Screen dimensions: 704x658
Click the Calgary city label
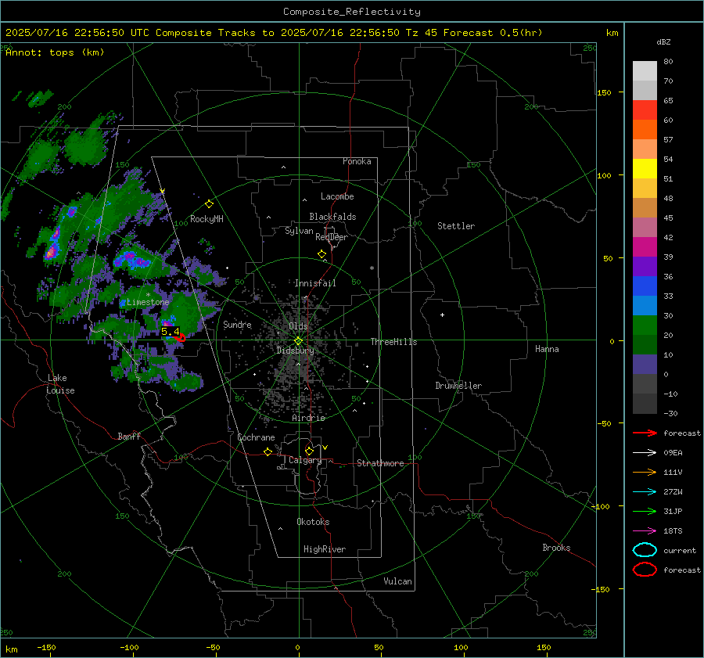[305, 460]
